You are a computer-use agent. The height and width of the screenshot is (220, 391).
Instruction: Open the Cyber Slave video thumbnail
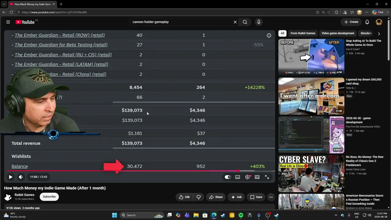click(x=311, y=174)
